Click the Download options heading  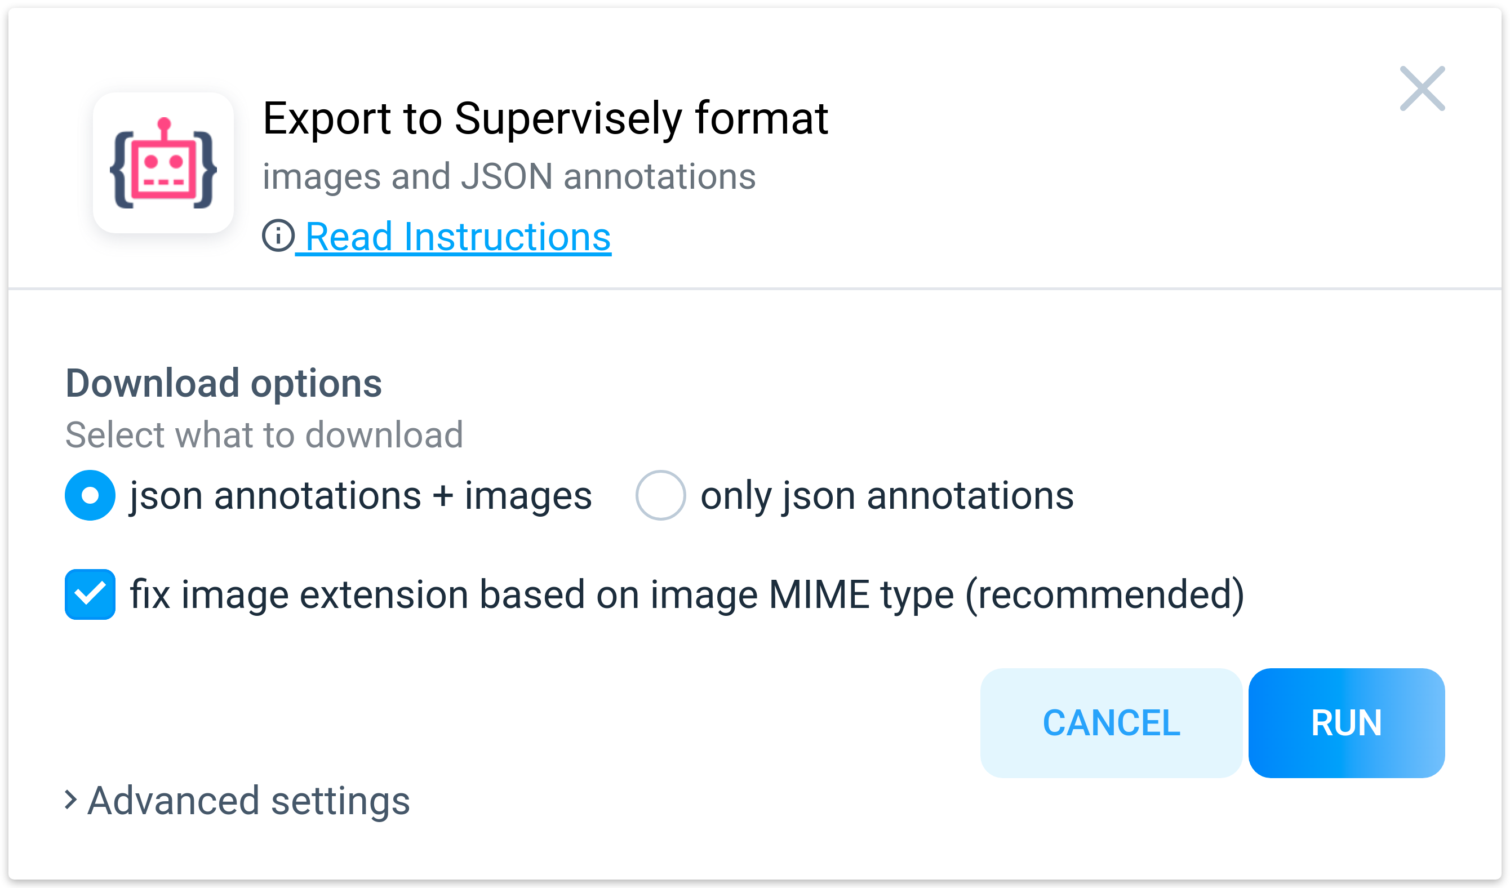pyautogui.click(x=224, y=384)
